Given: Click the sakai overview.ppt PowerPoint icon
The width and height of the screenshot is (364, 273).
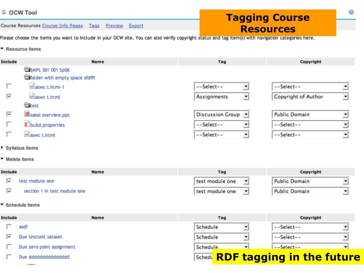Looking at the screenshot, I should coord(27,114).
